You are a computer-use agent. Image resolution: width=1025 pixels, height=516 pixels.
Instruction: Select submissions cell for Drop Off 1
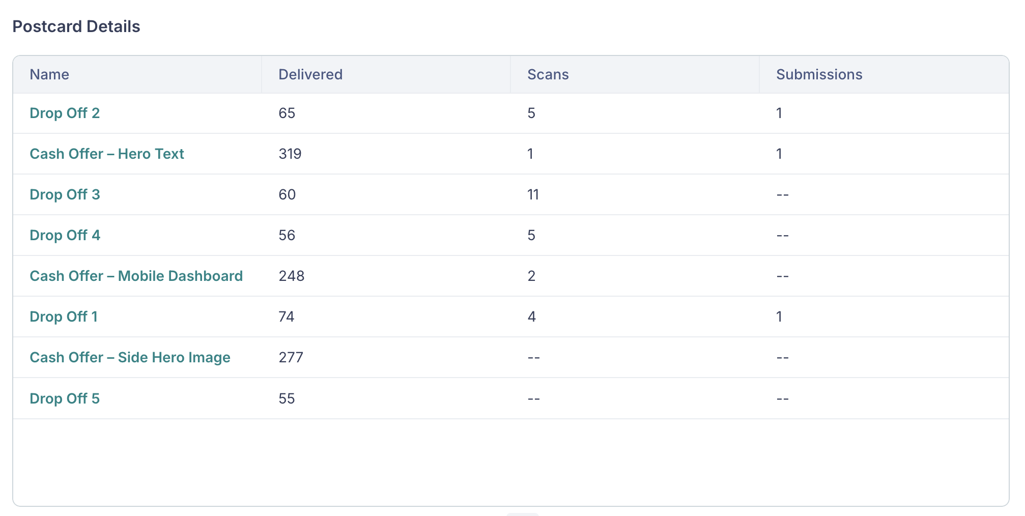tap(779, 317)
